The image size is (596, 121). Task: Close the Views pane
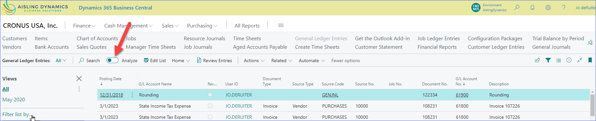coord(79,78)
